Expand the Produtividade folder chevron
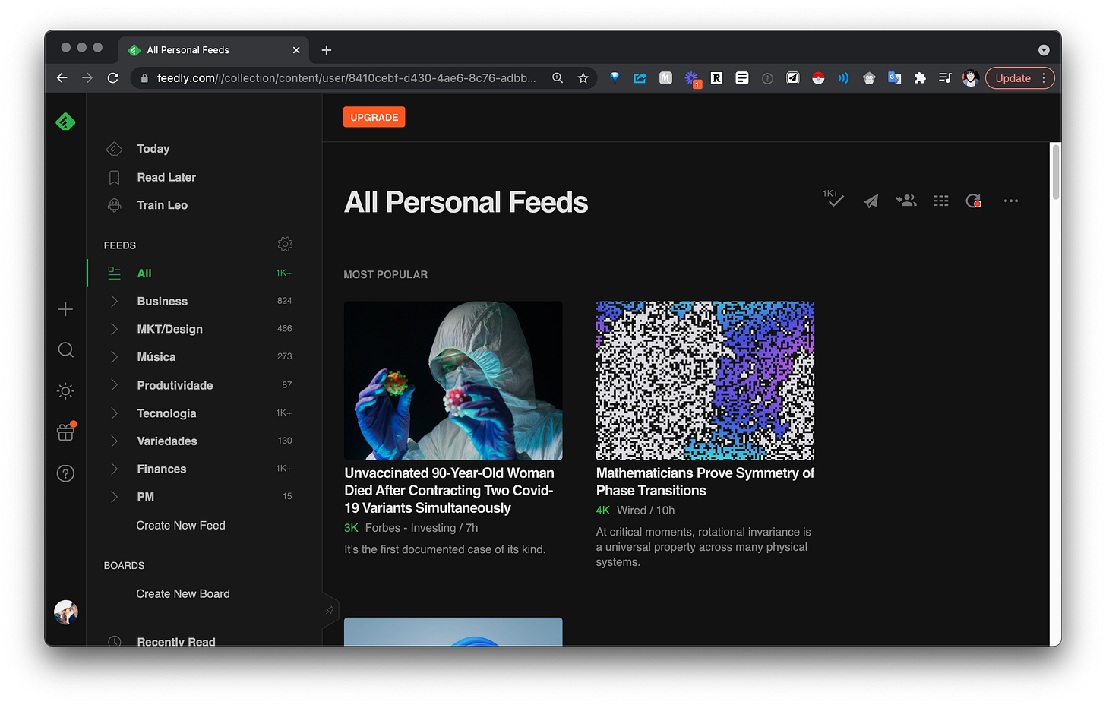This screenshot has width=1106, height=705. (x=114, y=385)
